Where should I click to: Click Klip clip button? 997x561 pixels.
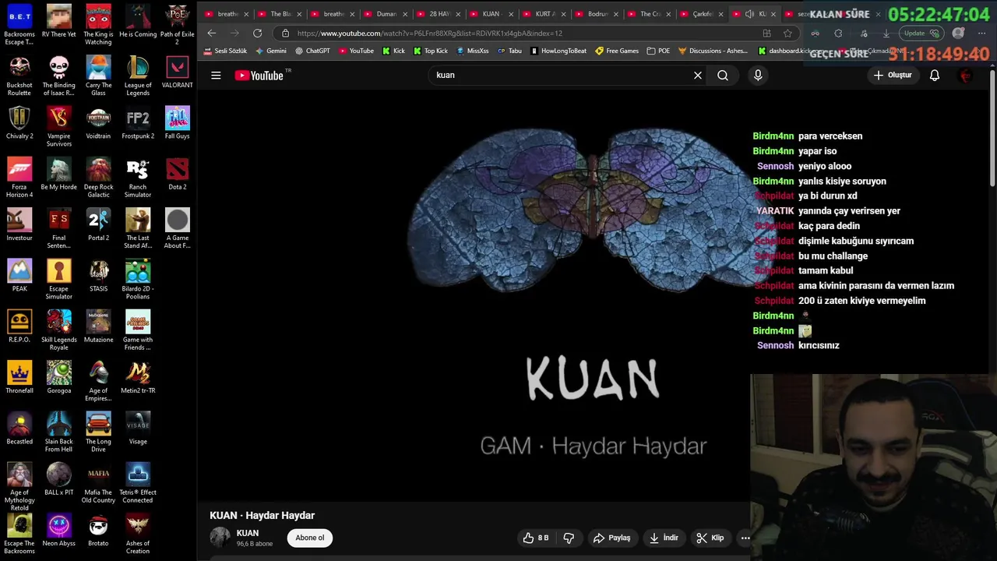(710, 538)
